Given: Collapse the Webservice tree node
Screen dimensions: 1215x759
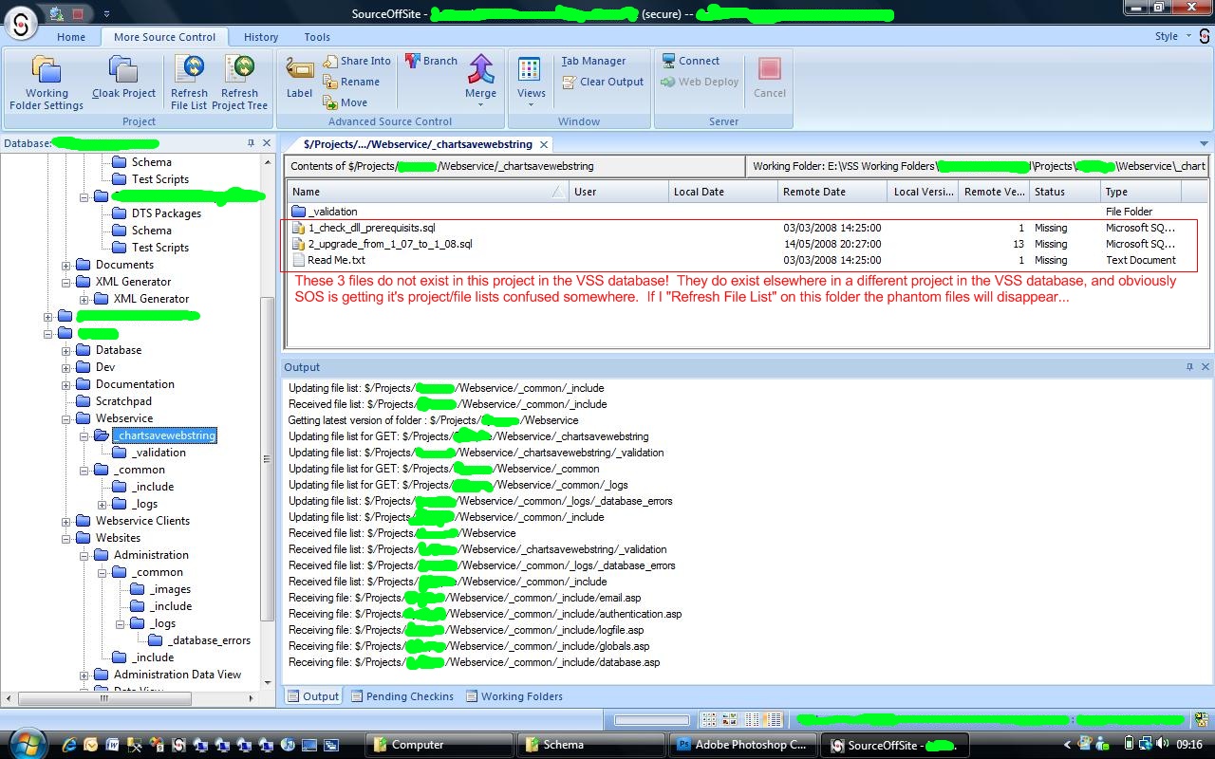Looking at the screenshot, I should tap(66, 418).
